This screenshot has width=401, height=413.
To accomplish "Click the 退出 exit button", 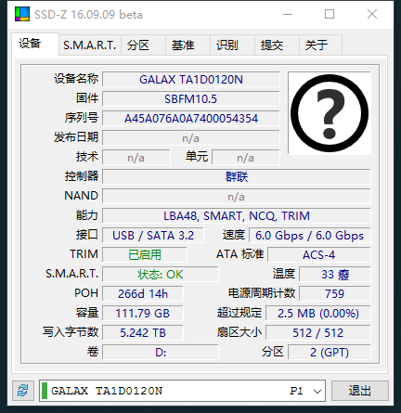I will (360, 391).
